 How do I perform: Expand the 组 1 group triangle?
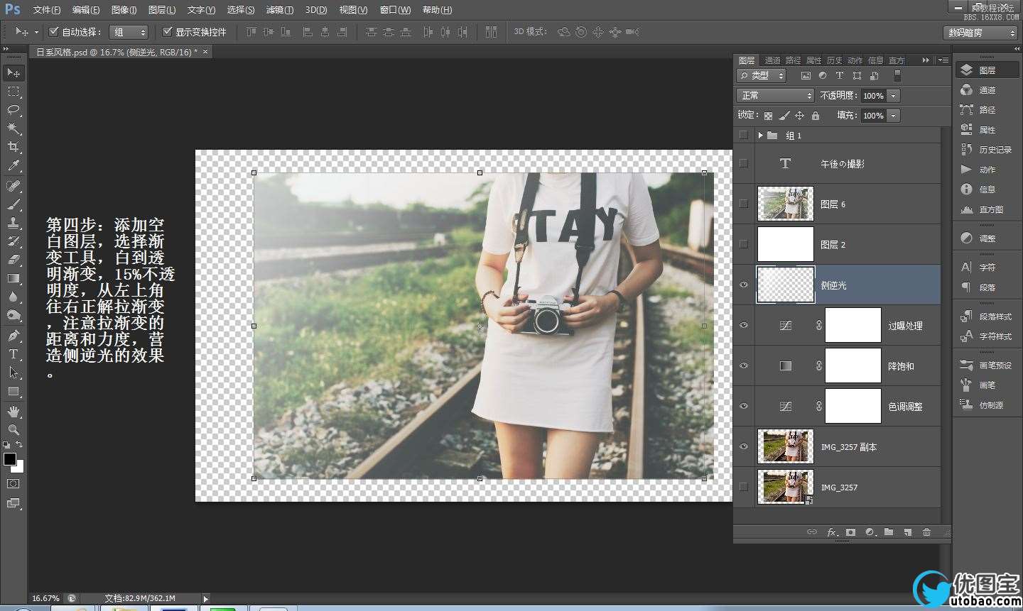760,135
